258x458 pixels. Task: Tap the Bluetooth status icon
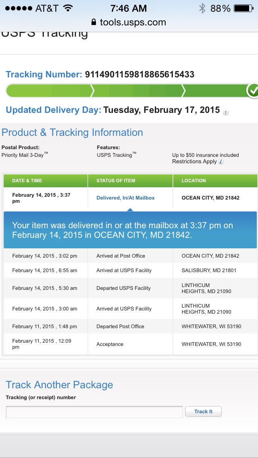click(x=202, y=8)
